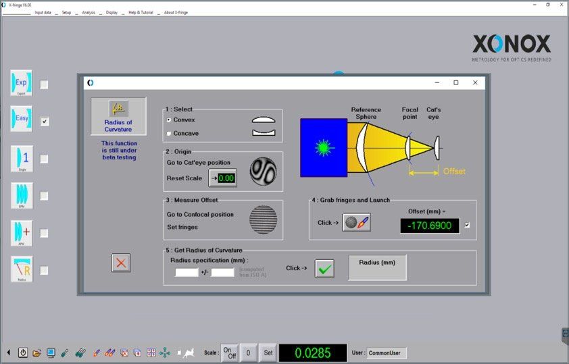Click the radius specification input field
The width and height of the screenshot is (569, 364).
187,272
